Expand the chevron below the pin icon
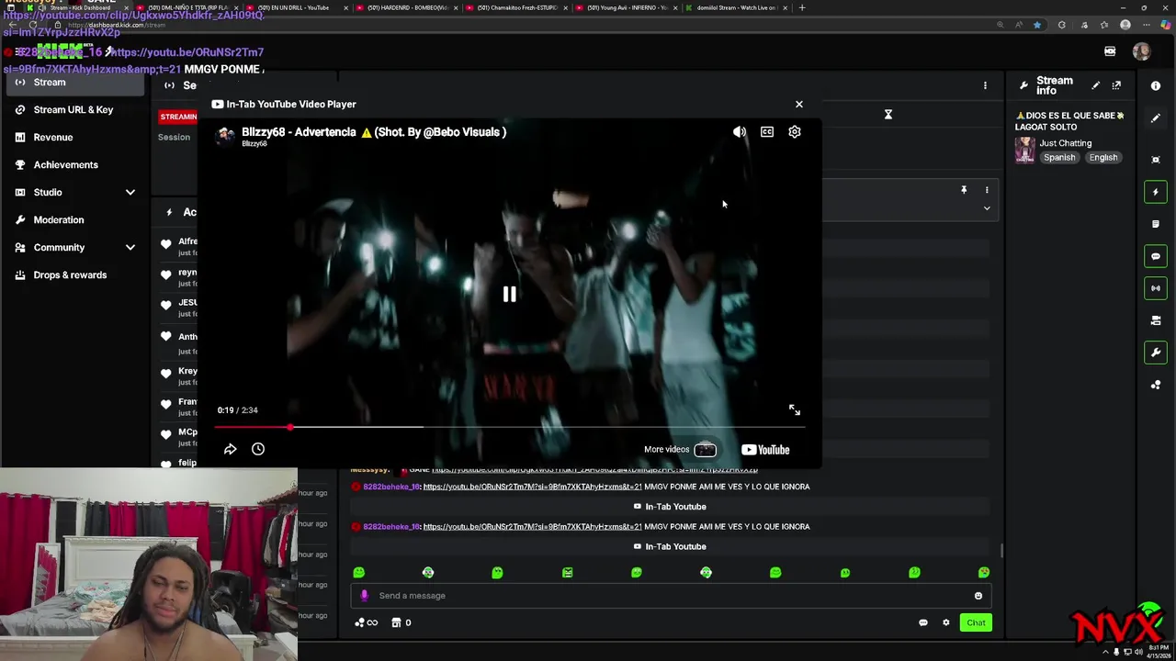This screenshot has height=661, width=1176. pyautogui.click(x=987, y=208)
